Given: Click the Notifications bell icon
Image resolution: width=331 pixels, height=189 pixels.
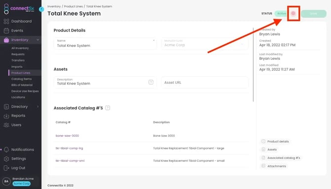Looking at the screenshot, I should [6, 150].
